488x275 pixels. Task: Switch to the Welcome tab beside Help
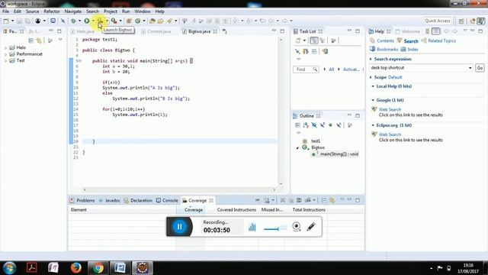coord(408,31)
